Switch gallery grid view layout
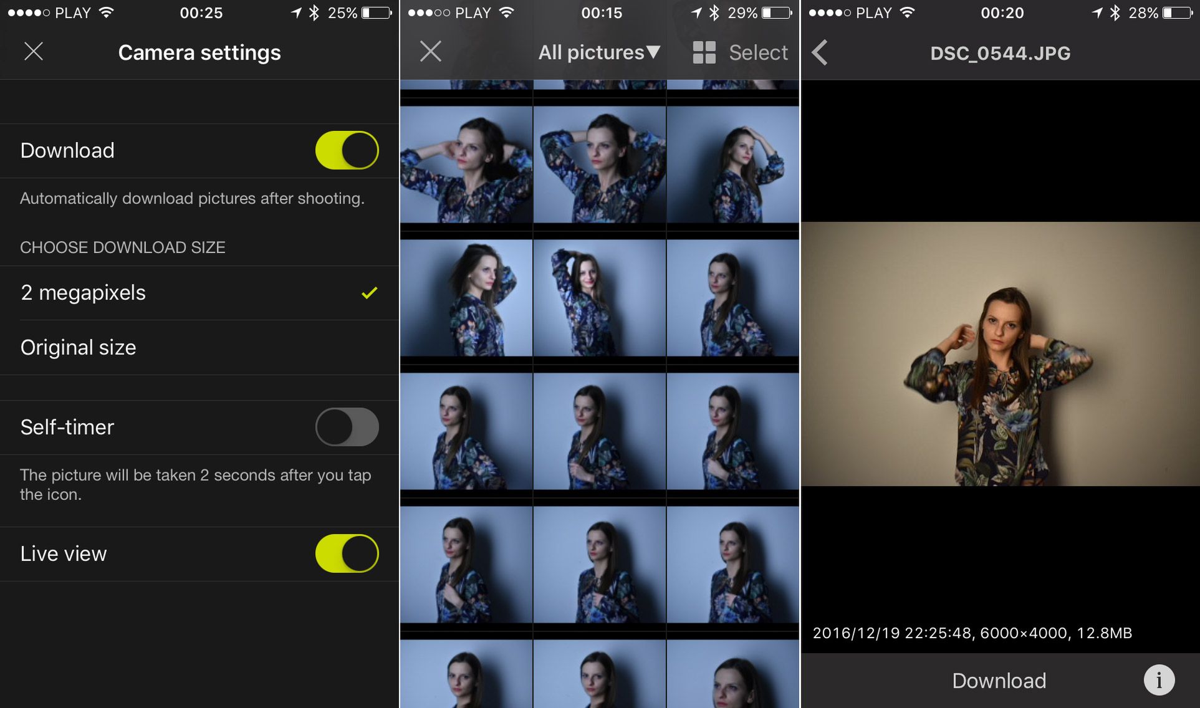 (704, 52)
